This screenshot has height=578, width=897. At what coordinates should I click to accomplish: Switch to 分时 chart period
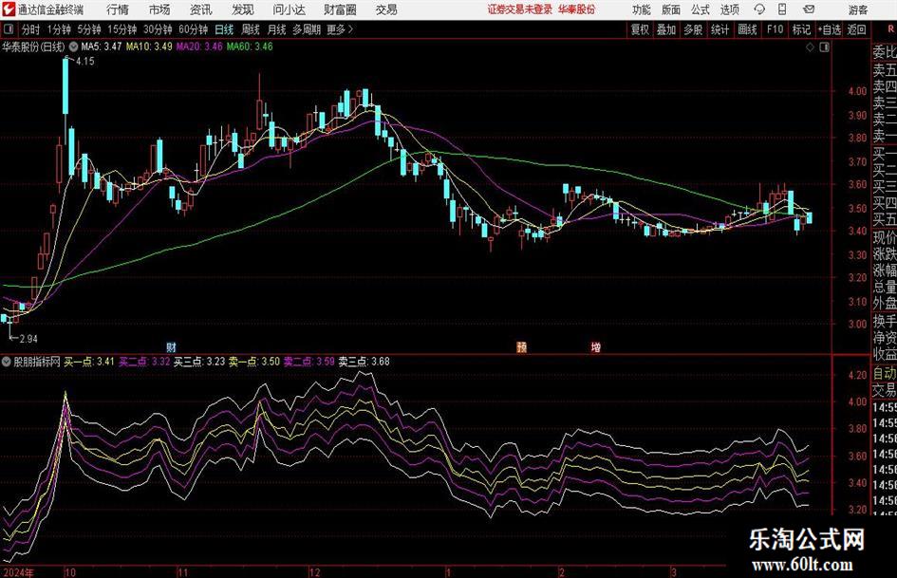point(30,29)
